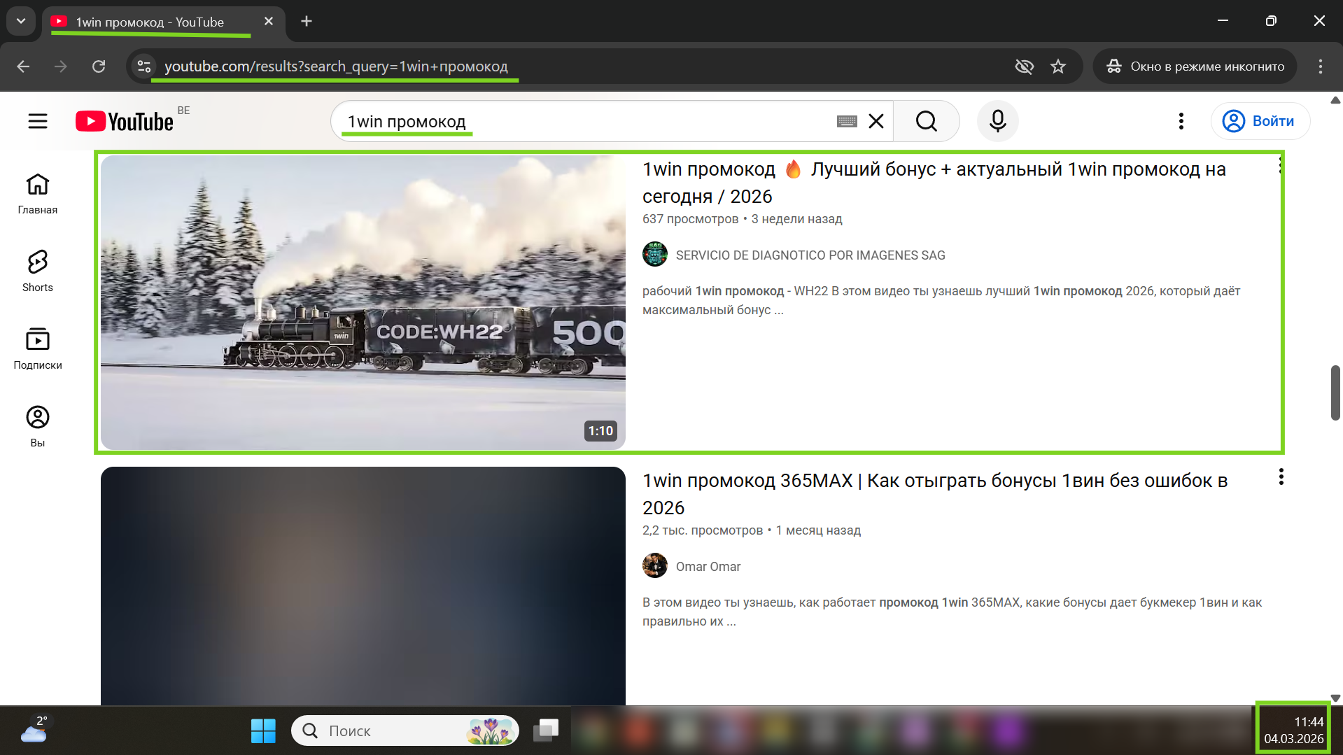Click the scrollbar down arrow
The image size is (1343, 755).
click(1335, 698)
